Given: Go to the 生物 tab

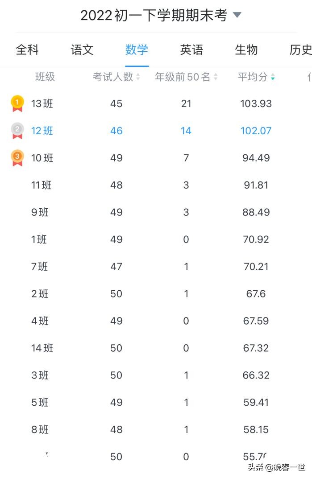Looking at the screenshot, I should tap(246, 49).
